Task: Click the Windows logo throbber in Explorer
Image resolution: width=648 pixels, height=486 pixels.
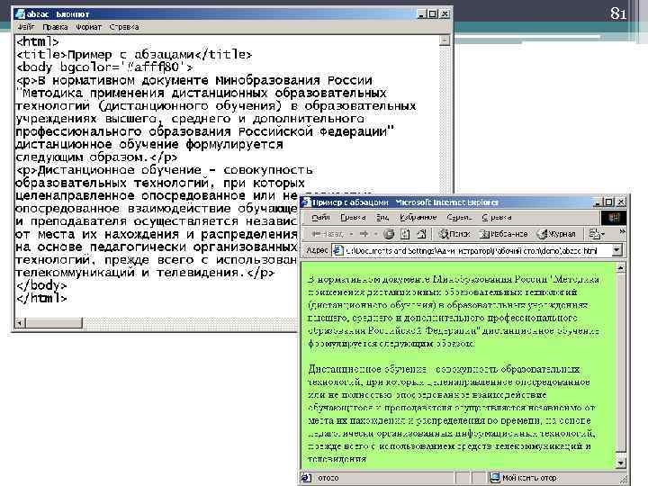Action: click(x=613, y=218)
